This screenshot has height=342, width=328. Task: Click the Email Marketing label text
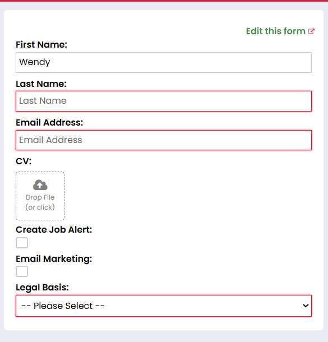pos(54,258)
